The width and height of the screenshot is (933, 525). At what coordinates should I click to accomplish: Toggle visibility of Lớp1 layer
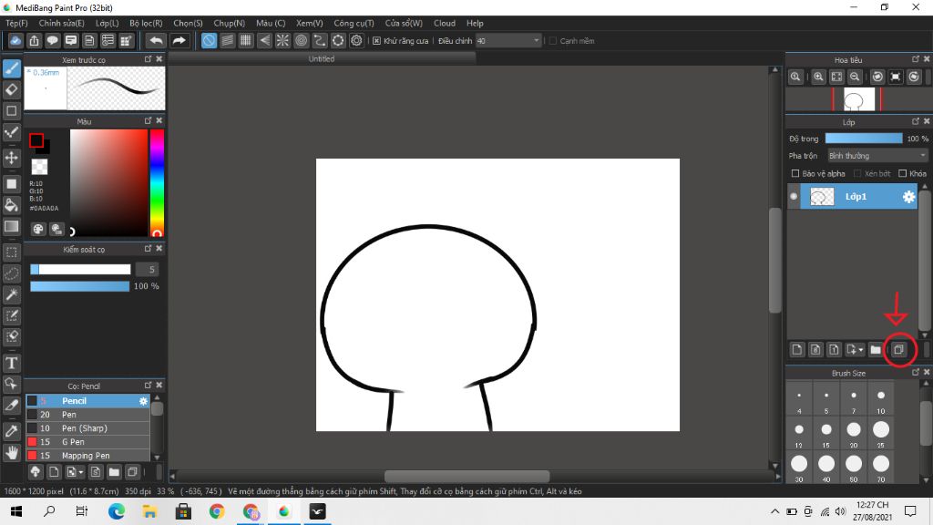click(794, 197)
